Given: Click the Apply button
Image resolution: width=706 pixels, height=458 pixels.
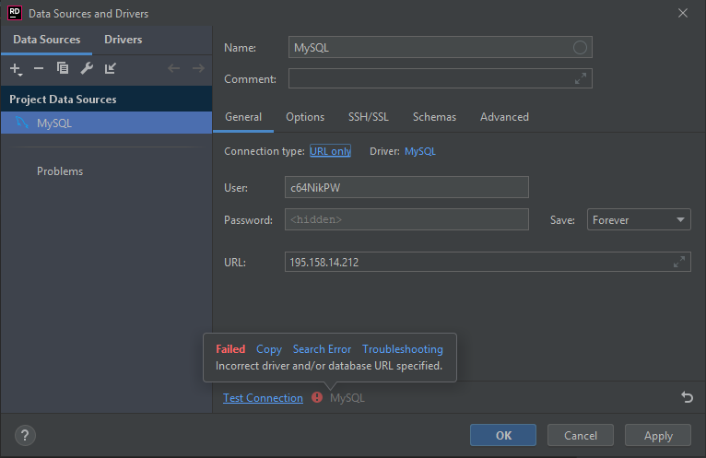Looking at the screenshot, I should (x=658, y=436).
